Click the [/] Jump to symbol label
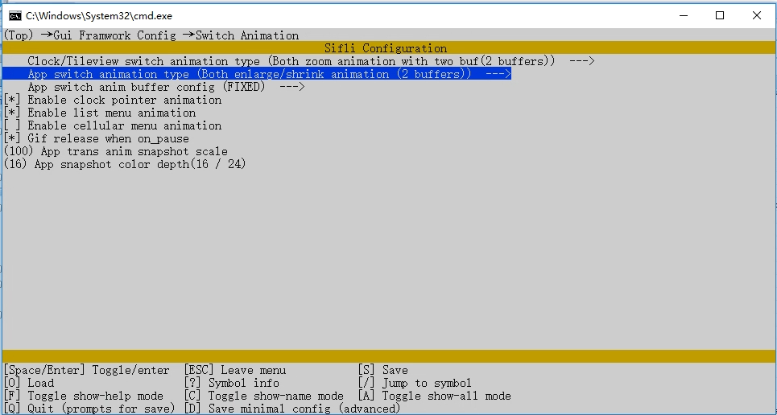The width and height of the screenshot is (777, 415). pos(415,384)
